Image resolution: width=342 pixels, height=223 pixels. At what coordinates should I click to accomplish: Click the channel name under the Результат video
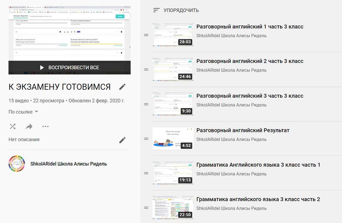pos(231,140)
